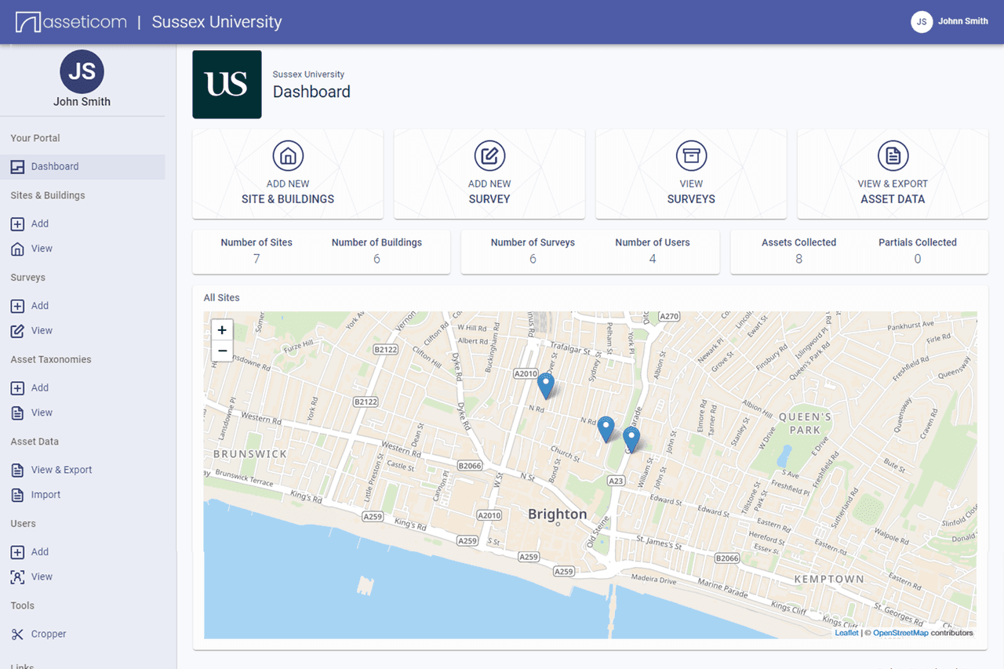Viewport: 1004px width, 669px height.
Task: Click the Add New Survey card
Action: click(x=489, y=173)
